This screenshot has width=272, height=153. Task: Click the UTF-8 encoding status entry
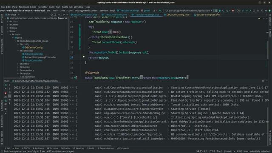click(212, 151)
